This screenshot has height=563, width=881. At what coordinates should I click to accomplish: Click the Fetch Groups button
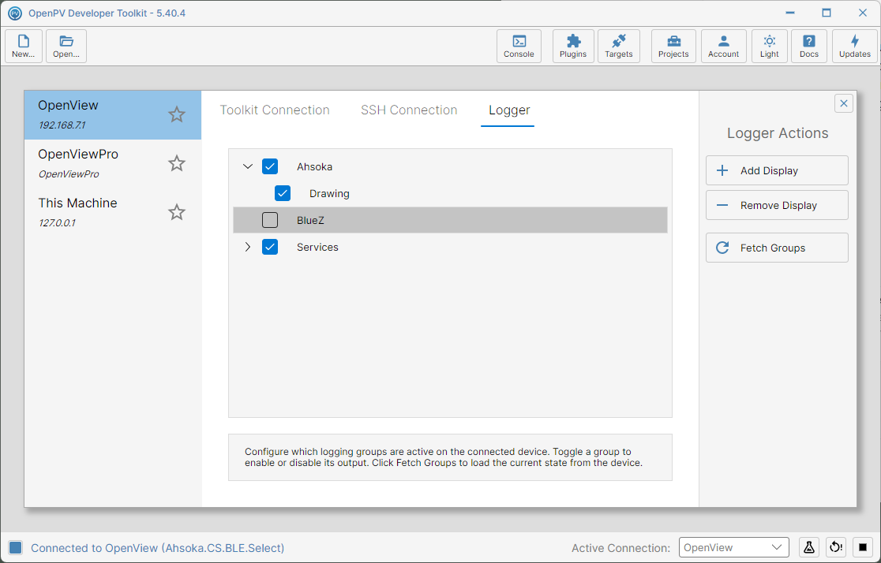777,248
